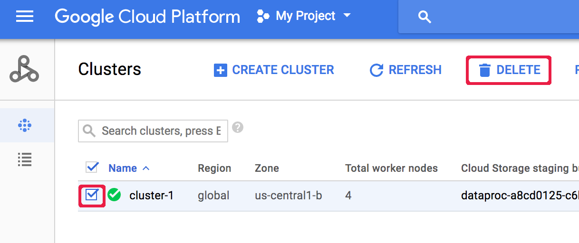Toggle the select-all header checkbox
This screenshot has height=243, width=579.
coord(92,168)
